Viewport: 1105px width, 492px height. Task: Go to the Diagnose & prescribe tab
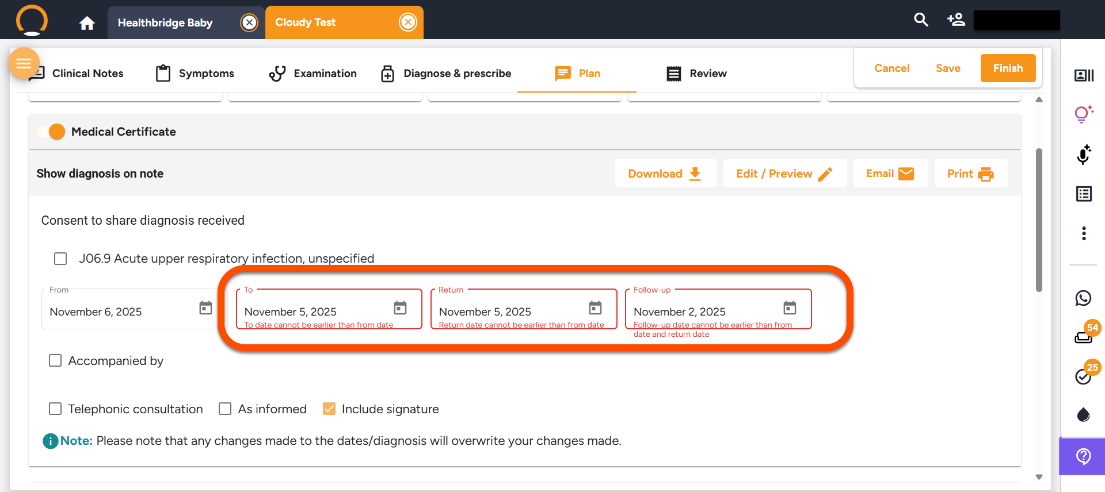446,74
